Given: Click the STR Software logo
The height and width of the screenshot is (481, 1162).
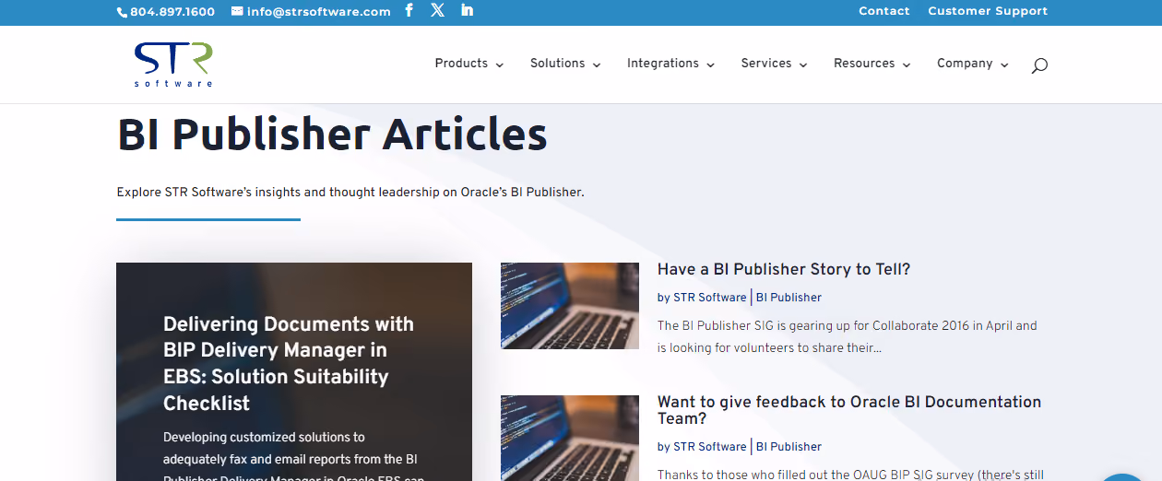Looking at the screenshot, I should (172, 64).
